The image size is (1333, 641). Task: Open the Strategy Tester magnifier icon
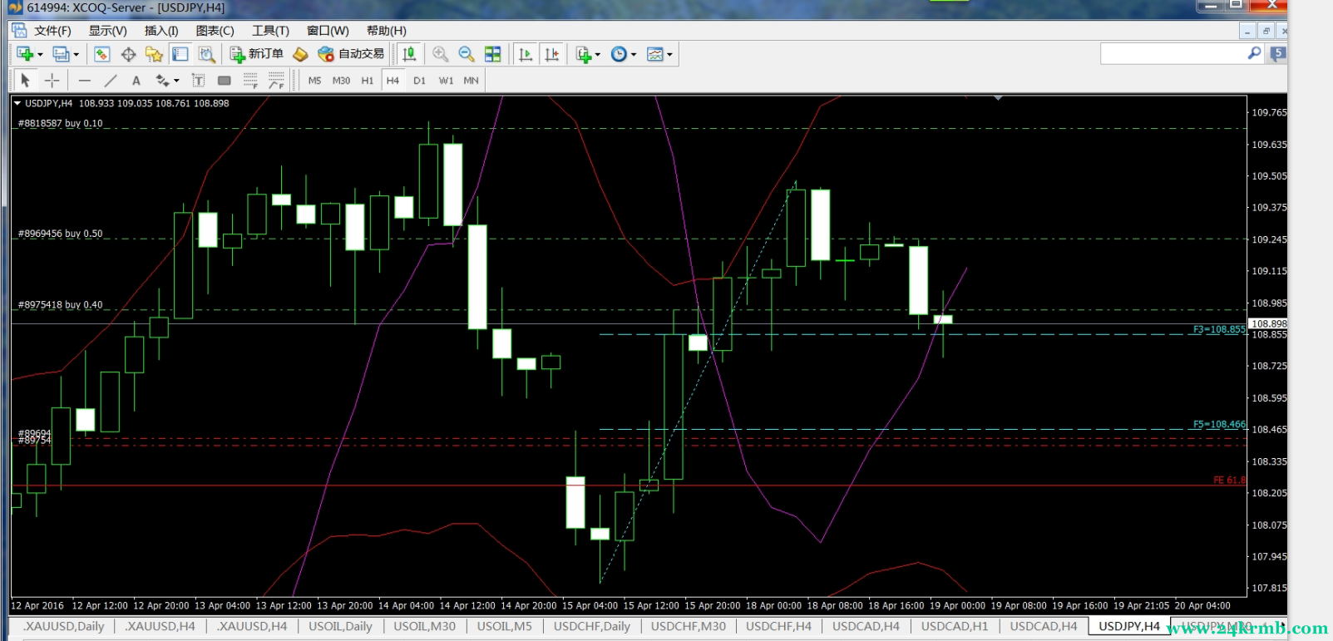[x=207, y=54]
